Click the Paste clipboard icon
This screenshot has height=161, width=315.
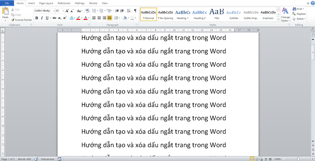(5, 11)
